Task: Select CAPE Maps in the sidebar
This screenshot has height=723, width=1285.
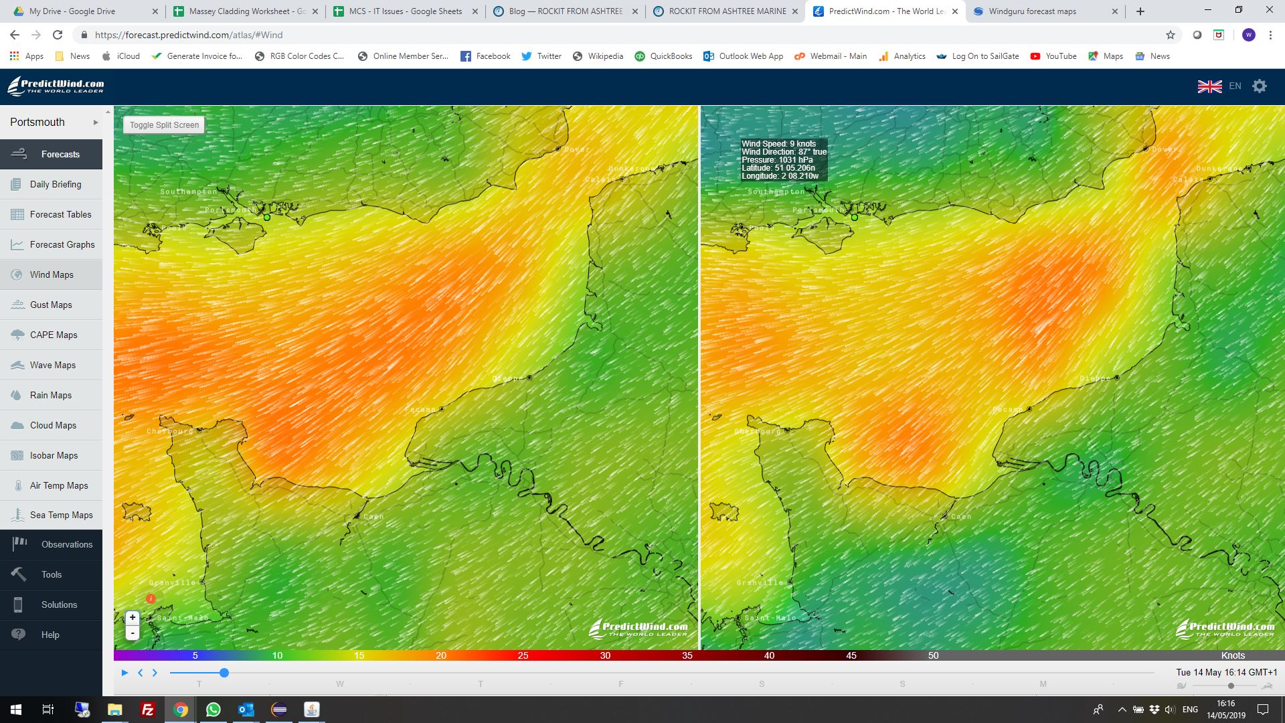Action: 54,335
